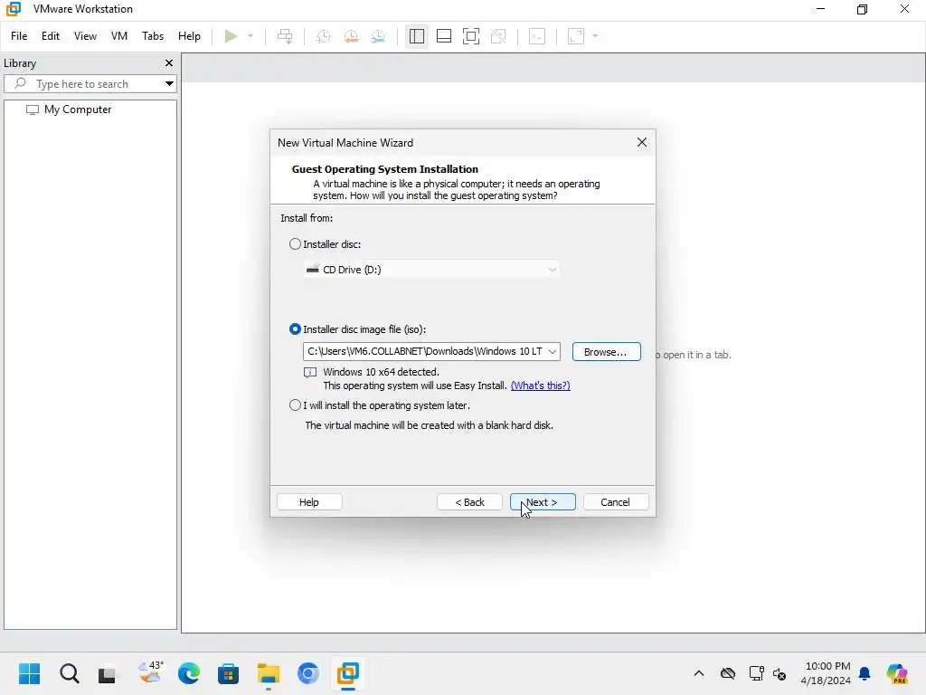Image resolution: width=926 pixels, height=695 pixels.
Task: Open the View menu
Action: point(85,36)
